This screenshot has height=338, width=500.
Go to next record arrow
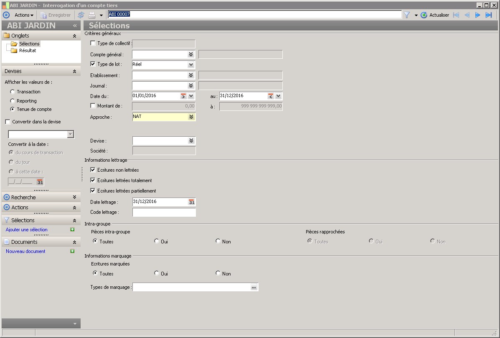click(x=478, y=15)
